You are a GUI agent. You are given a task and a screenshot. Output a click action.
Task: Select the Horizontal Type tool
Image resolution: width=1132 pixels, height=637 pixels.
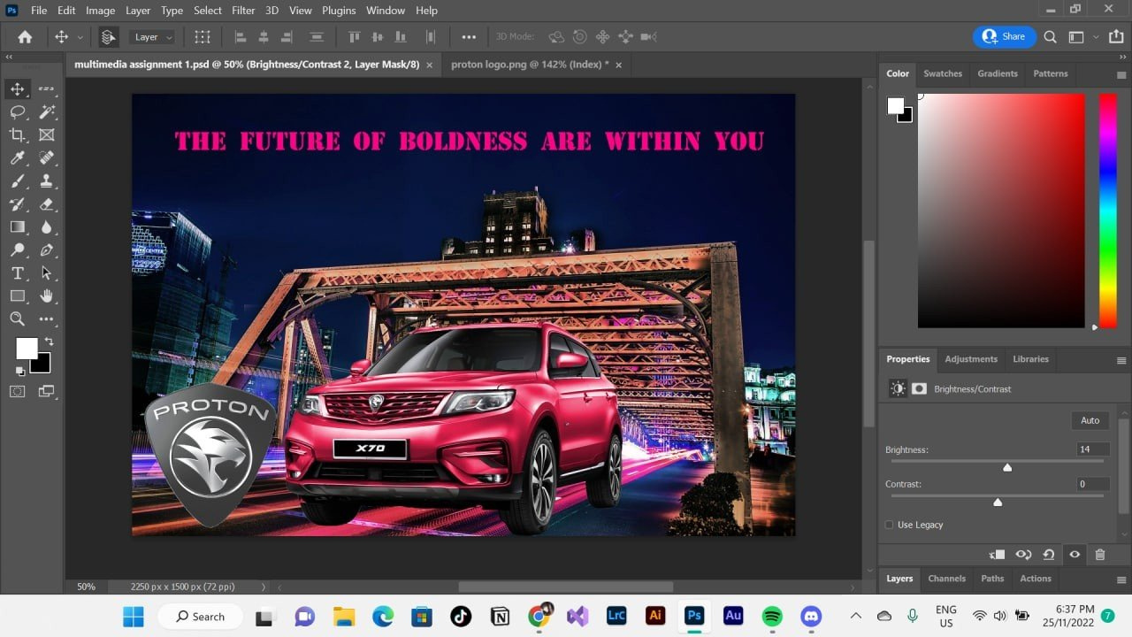tap(17, 272)
